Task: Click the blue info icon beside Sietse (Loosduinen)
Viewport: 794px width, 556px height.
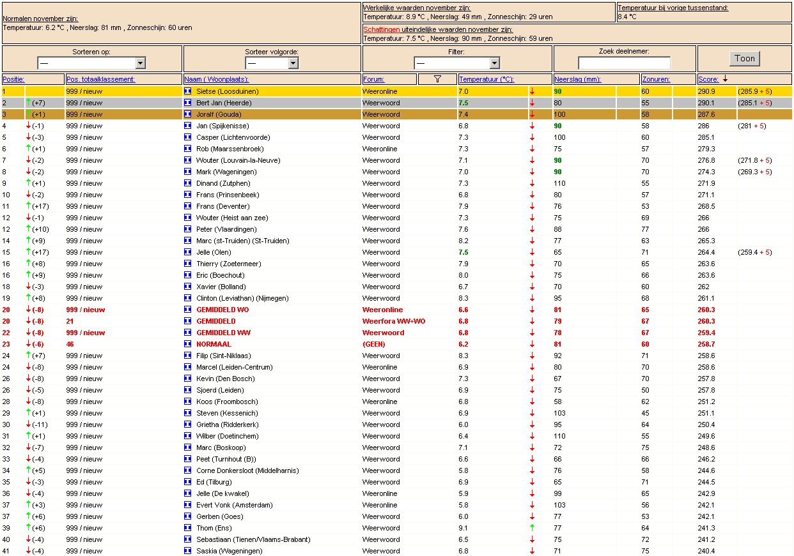Action: pos(188,91)
